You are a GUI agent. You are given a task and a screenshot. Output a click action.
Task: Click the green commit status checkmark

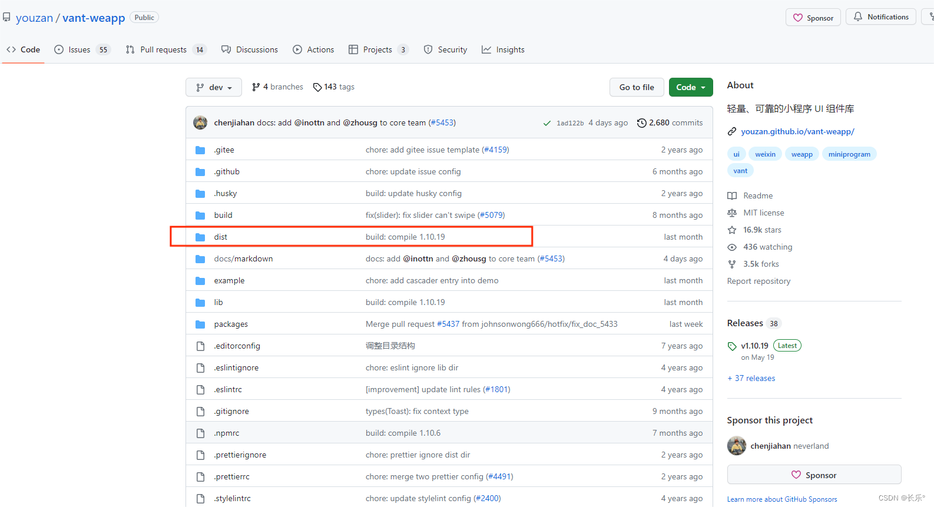click(547, 123)
